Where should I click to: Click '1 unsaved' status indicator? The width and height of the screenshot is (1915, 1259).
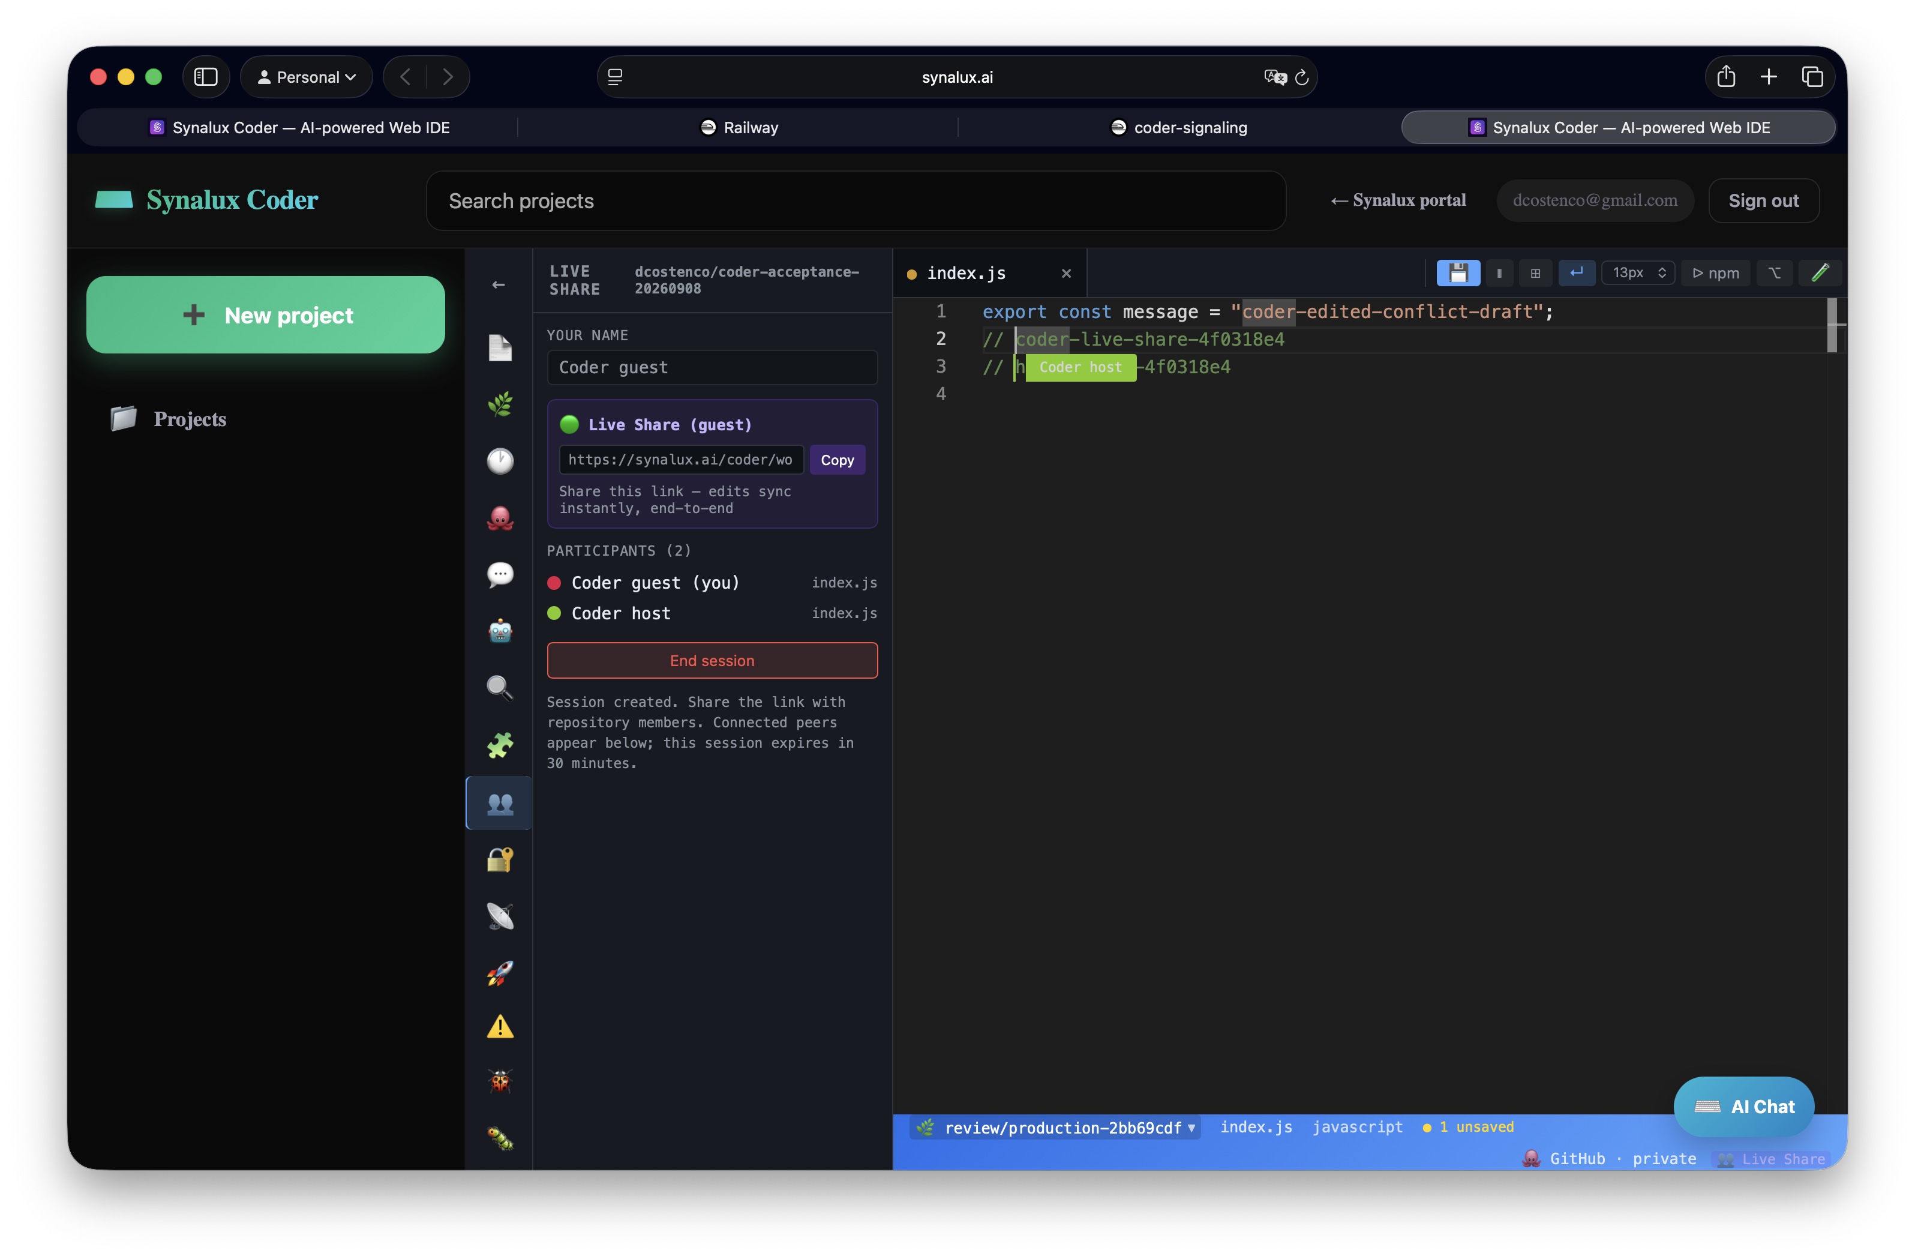[1469, 1127]
